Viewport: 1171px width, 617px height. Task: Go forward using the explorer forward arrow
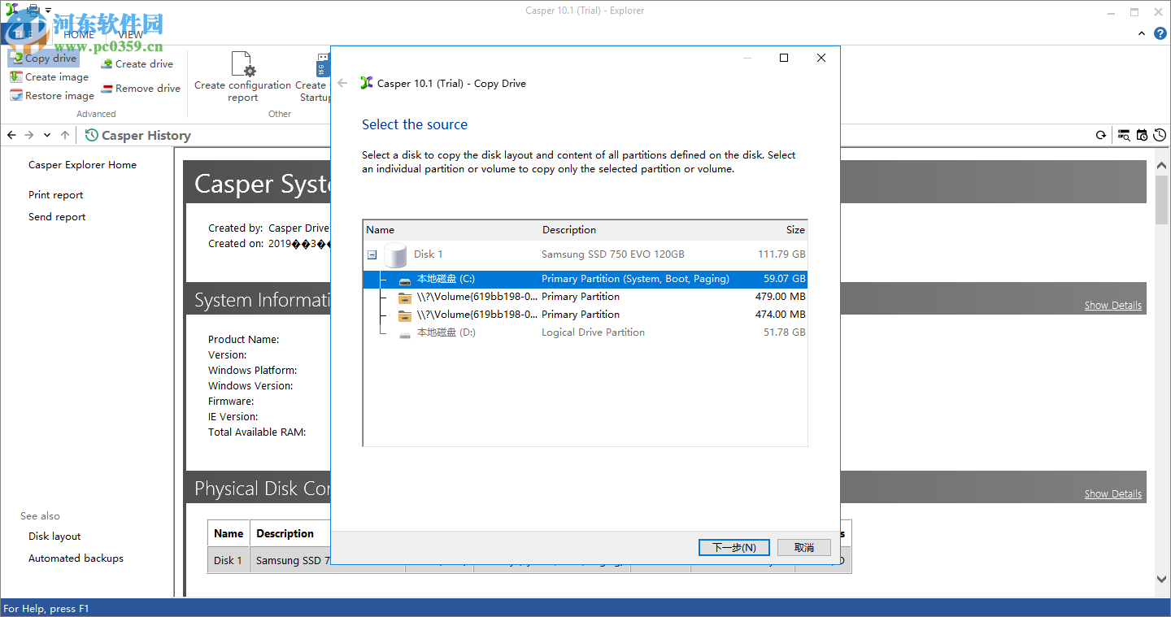click(29, 135)
